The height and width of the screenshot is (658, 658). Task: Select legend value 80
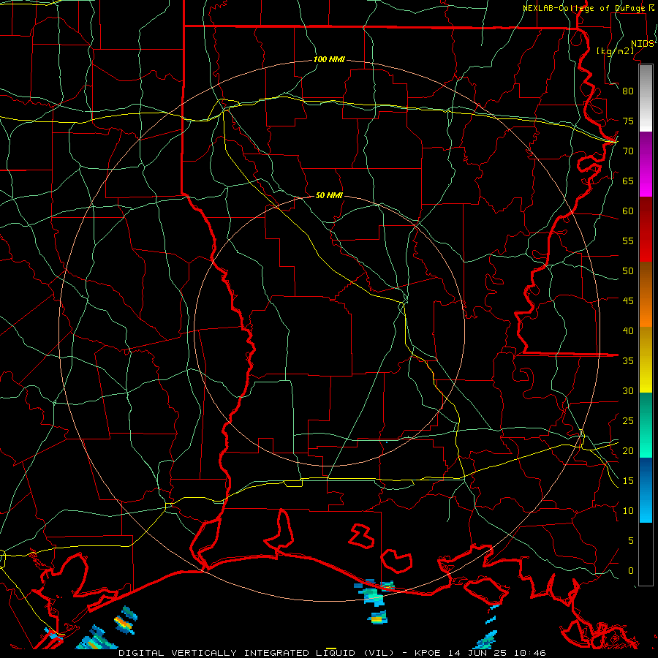[x=628, y=91]
